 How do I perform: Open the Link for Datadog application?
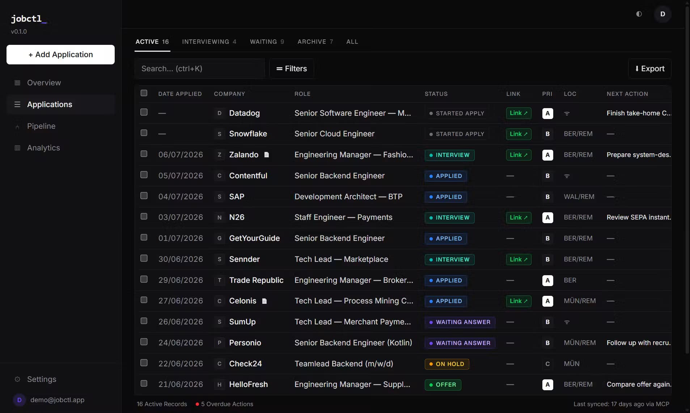[x=518, y=113]
